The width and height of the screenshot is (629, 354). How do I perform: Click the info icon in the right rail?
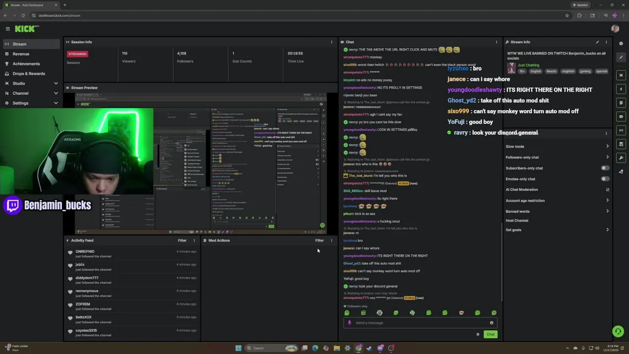(x=621, y=44)
